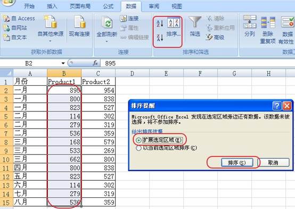This screenshot has width=295, height=209.
Task: Click the 取消 cancel button
Action: [x=273, y=163]
